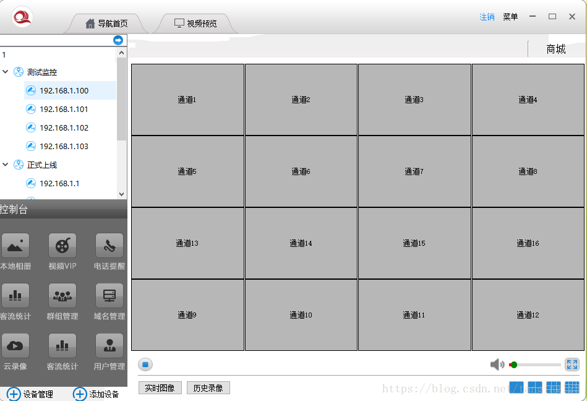Select the 通道7 video pane
Image resolution: width=587 pixels, height=401 pixels.
coord(414,171)
